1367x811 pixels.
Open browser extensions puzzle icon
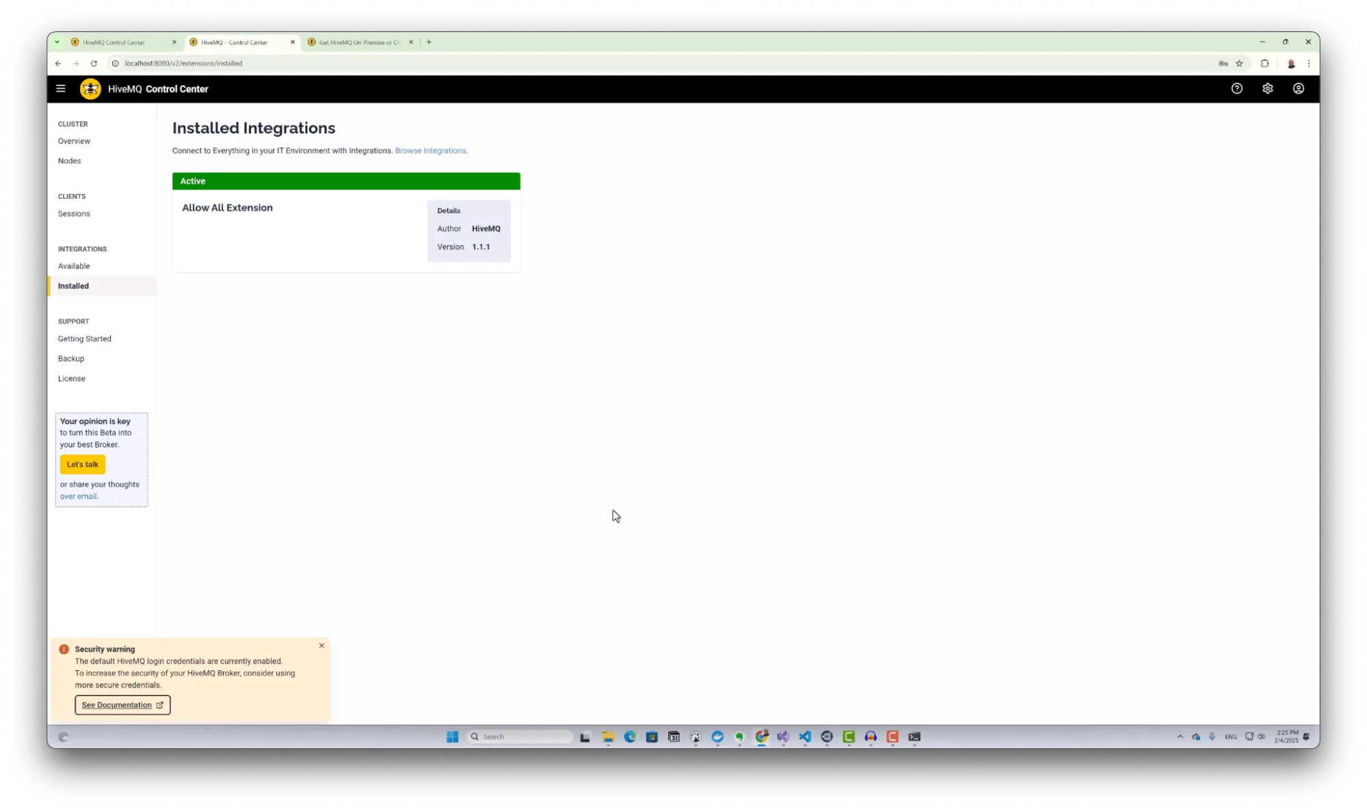(x=1264, y=64)
